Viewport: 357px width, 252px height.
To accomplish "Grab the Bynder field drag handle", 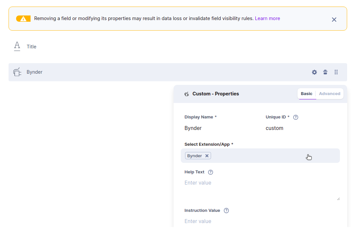I will click(336, 72).
